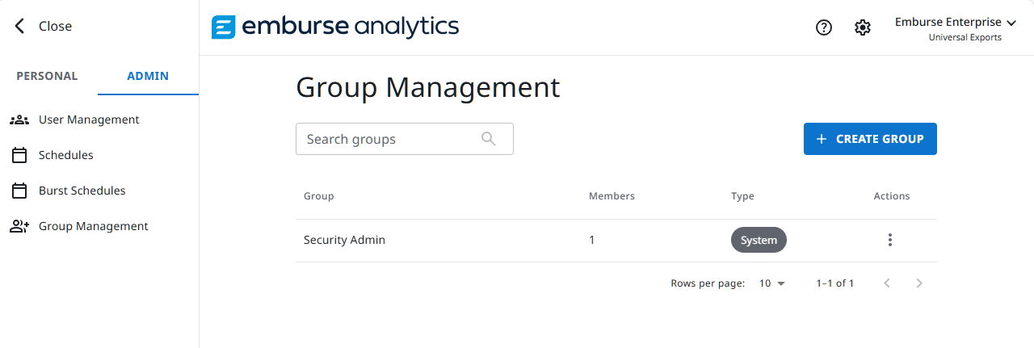Screen dimensions: 1034x348
Task: Switch to the ADMIN tab
Action: [148, 76]
